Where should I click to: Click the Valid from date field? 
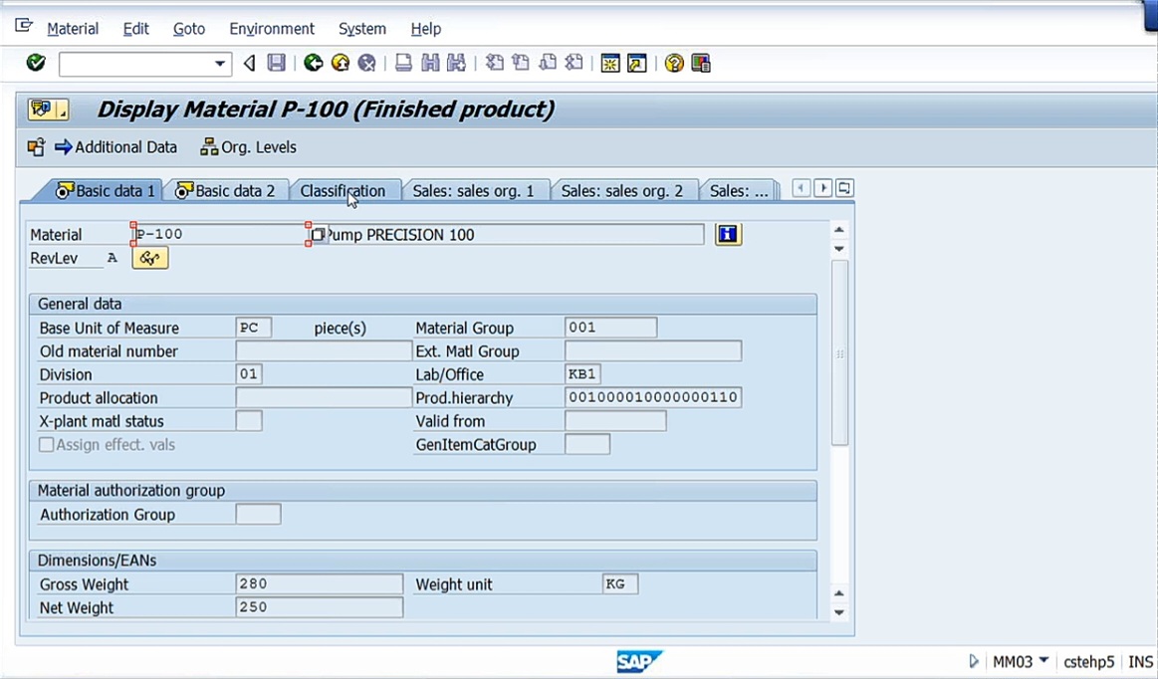coord(615,421)
